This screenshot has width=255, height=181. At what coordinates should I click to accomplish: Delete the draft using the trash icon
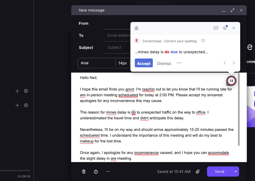pyautogui.click(x=84, y=171)
